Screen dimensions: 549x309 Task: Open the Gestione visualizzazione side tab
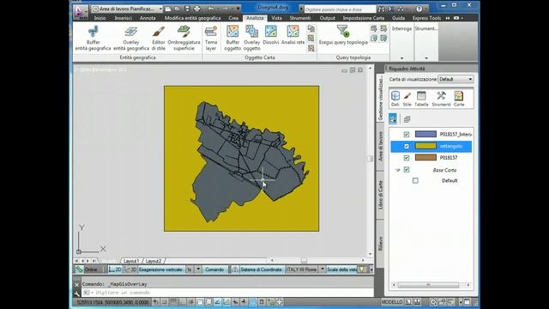[x=380, y=98]
